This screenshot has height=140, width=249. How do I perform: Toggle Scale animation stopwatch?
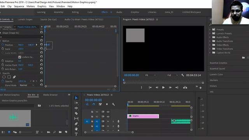[x=3, y=49]
